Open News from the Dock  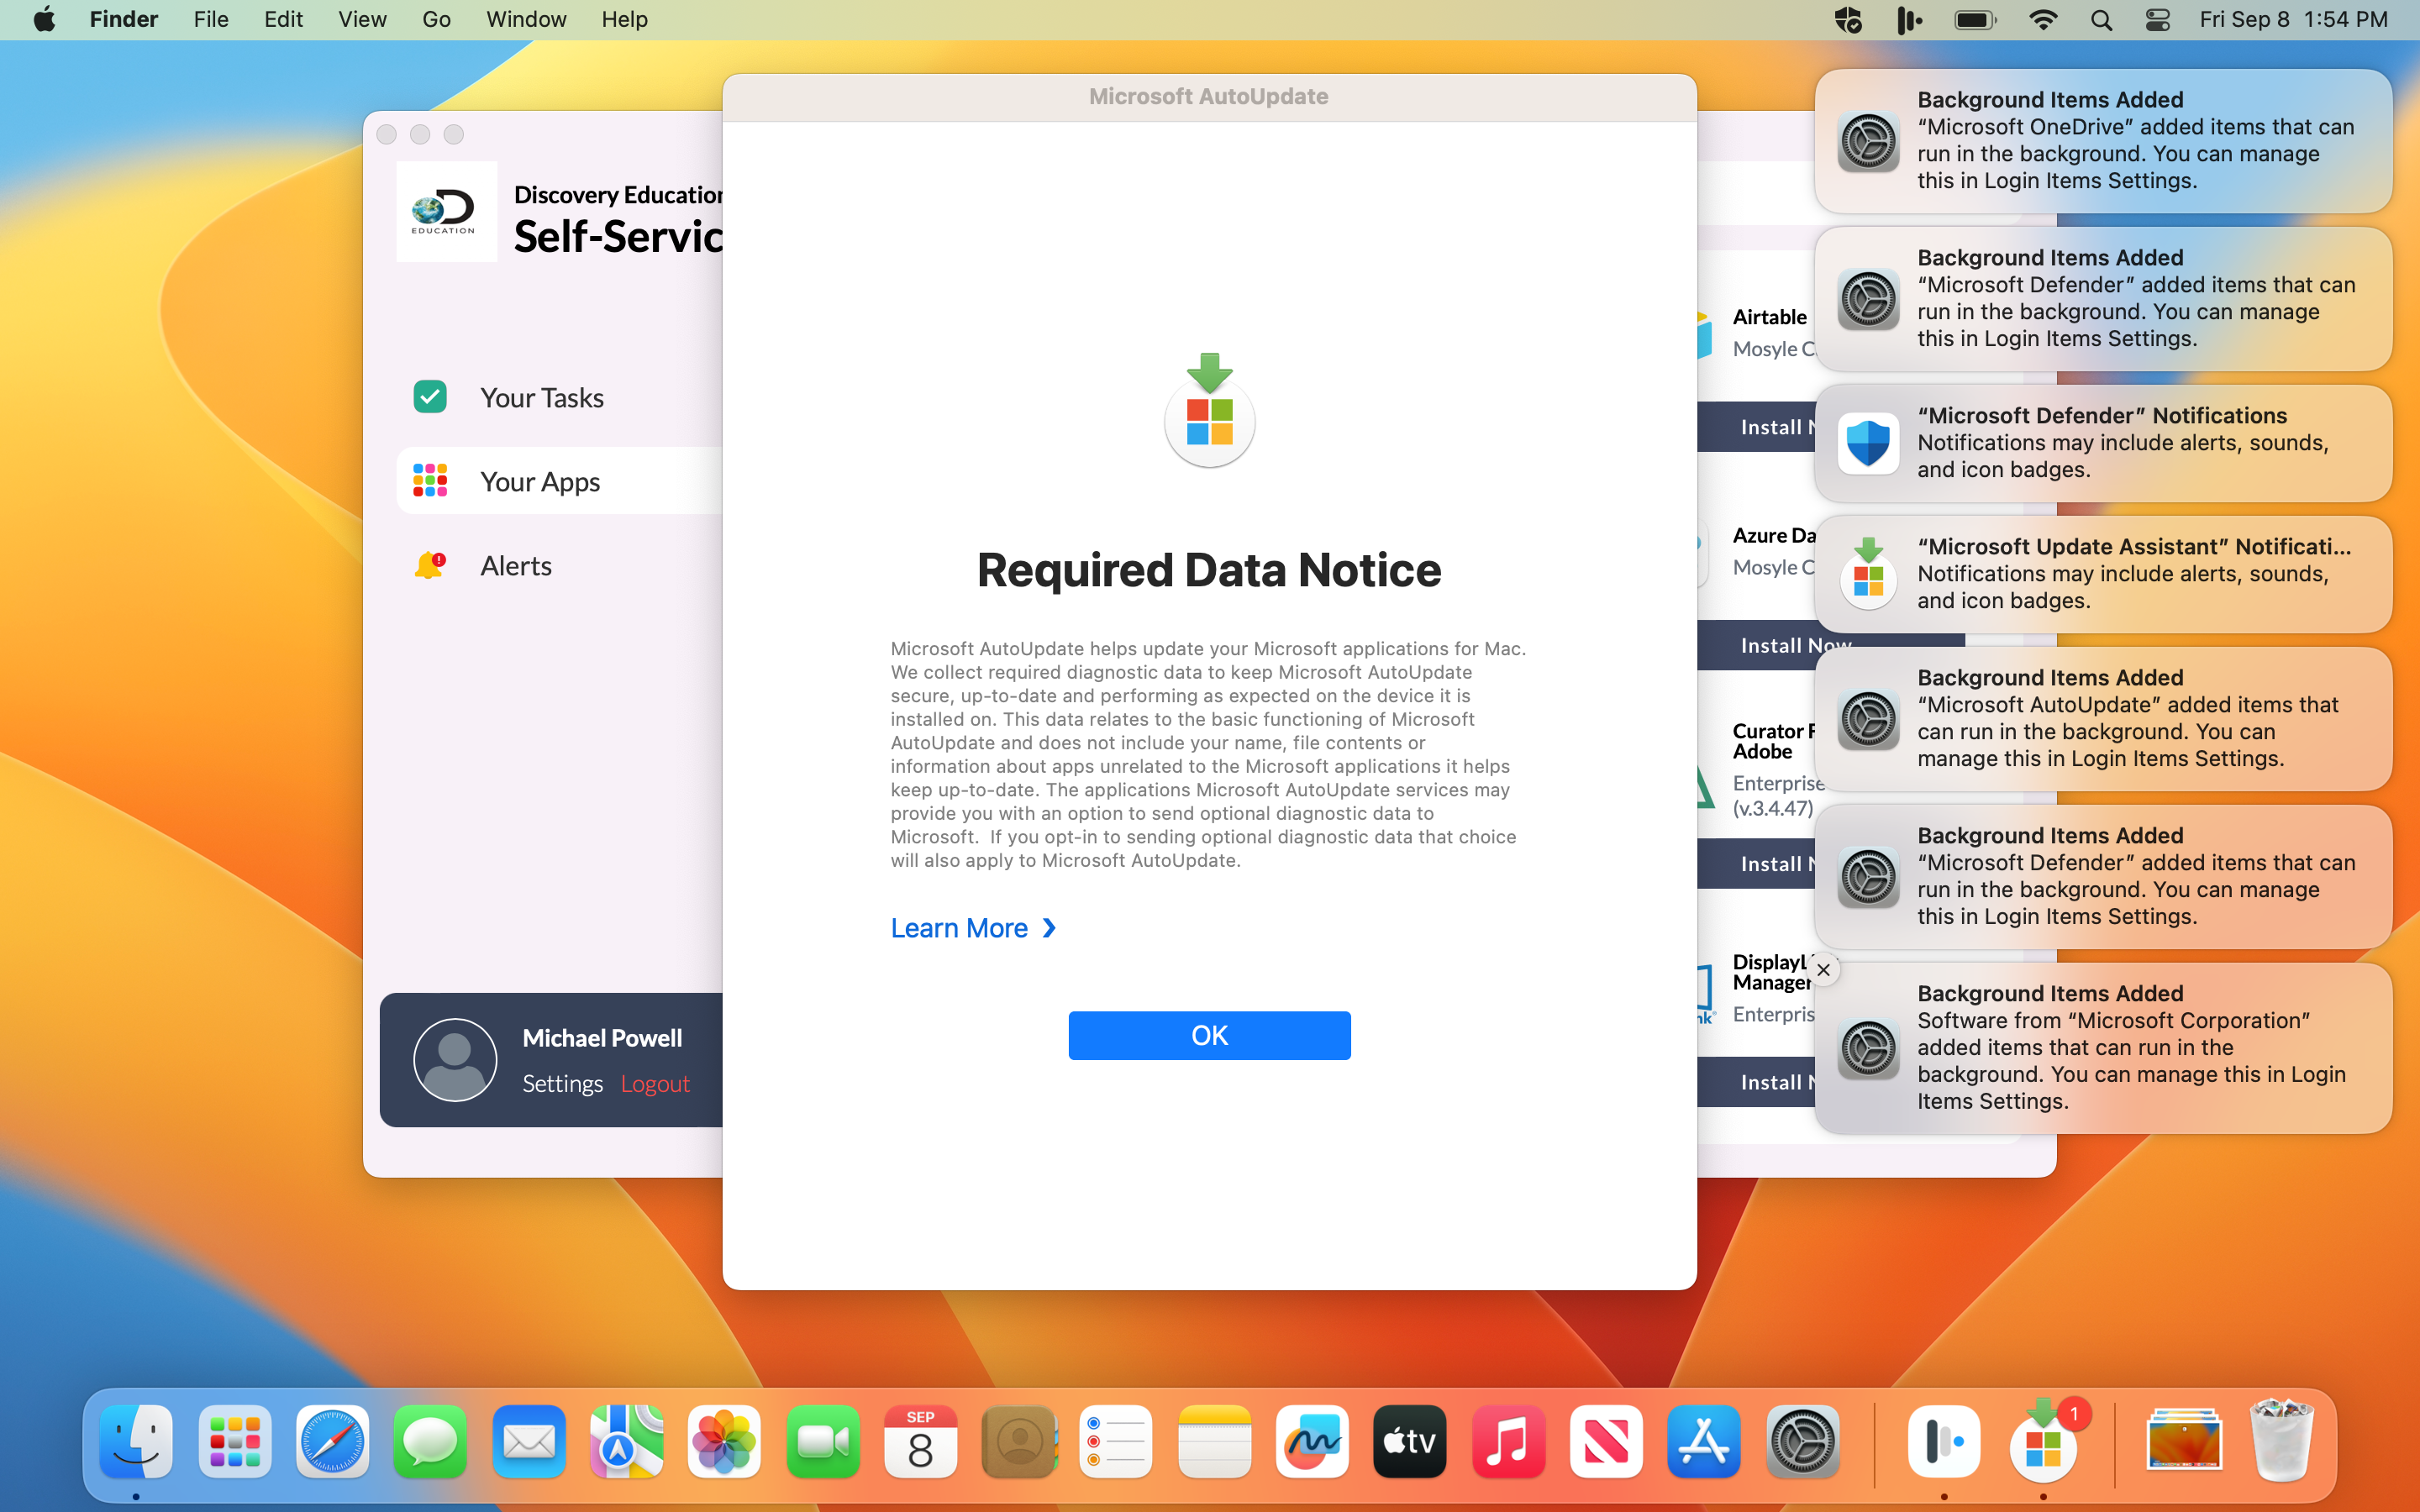(1606, 1441)
